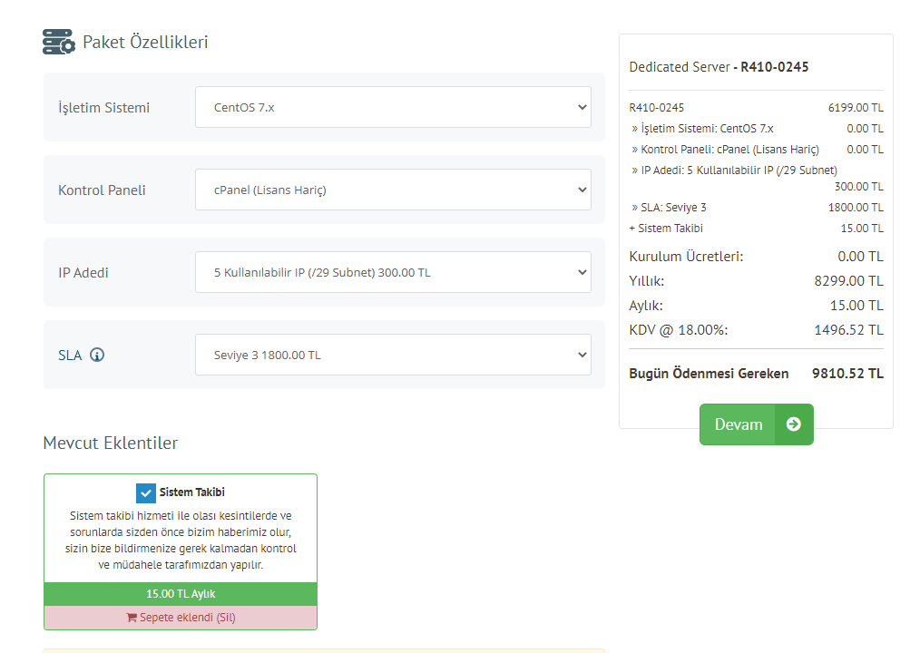Uncheck the Sistem Takibi checkbox
920x653 pixels.
(x=146, y=492)
